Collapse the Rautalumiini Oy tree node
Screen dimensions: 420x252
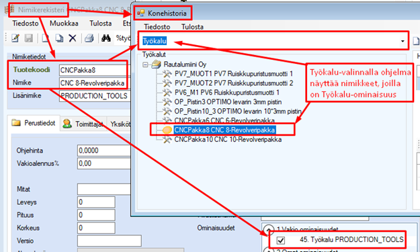[x=145, y=65]
